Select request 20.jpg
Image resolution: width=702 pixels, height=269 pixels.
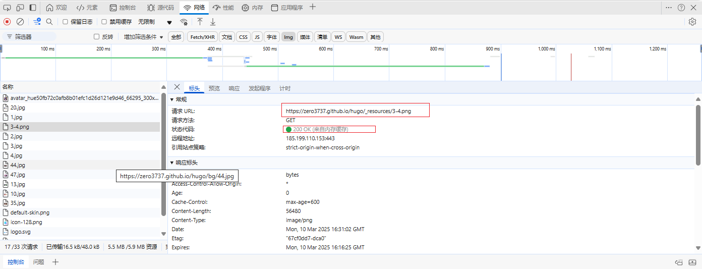[80, 107]
